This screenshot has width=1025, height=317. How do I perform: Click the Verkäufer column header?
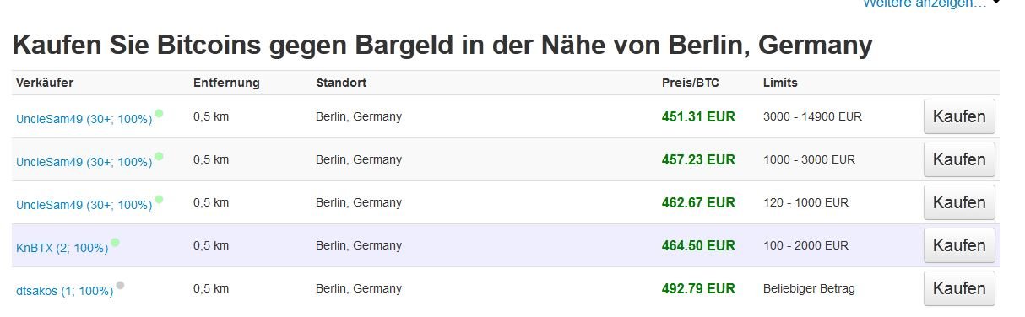46,83
